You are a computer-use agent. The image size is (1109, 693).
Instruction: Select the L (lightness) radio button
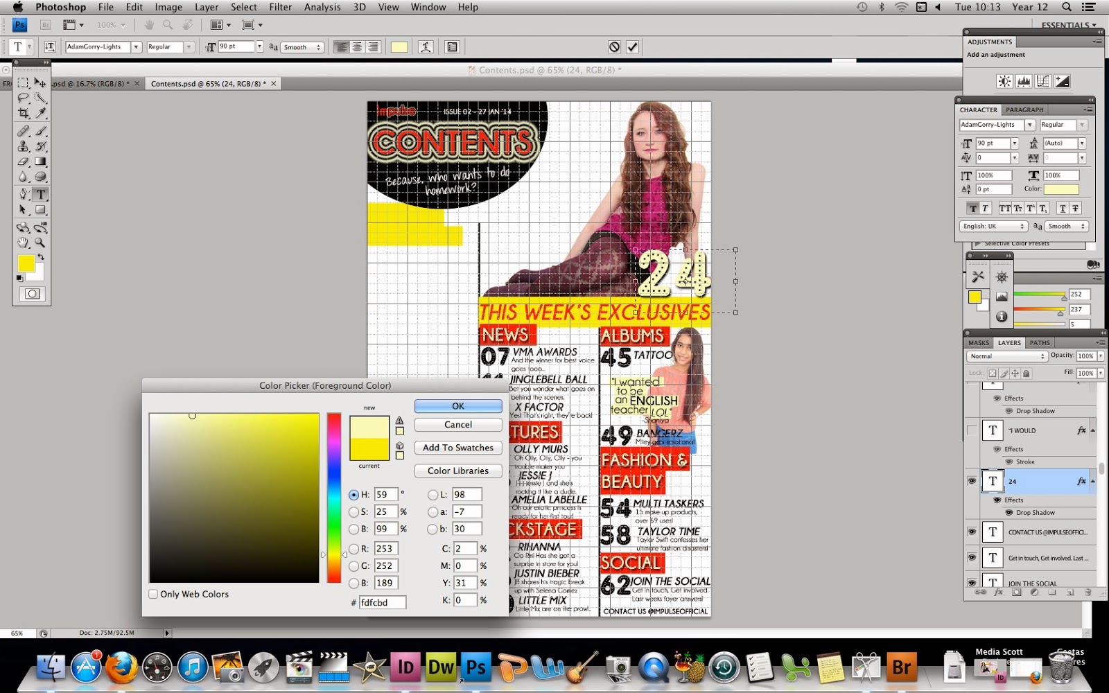(433, 495)
